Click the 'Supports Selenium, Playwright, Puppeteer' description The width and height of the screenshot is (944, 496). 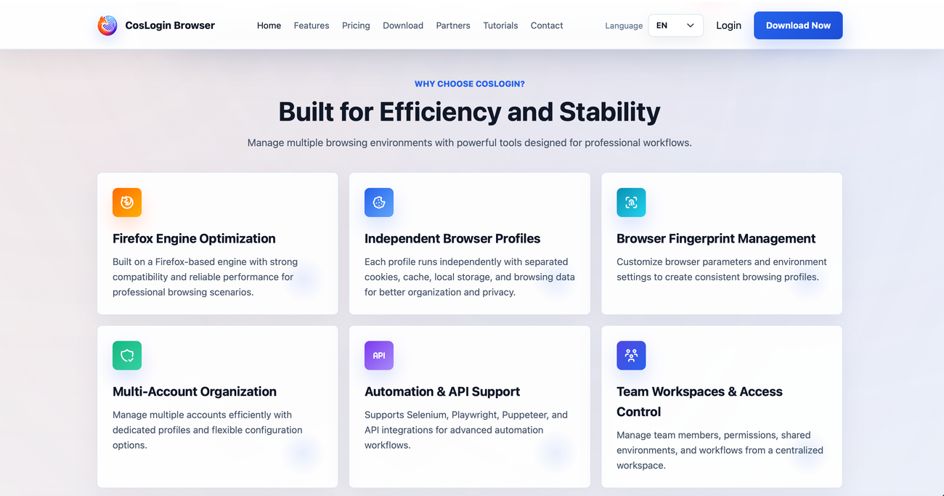coord(466,430)
